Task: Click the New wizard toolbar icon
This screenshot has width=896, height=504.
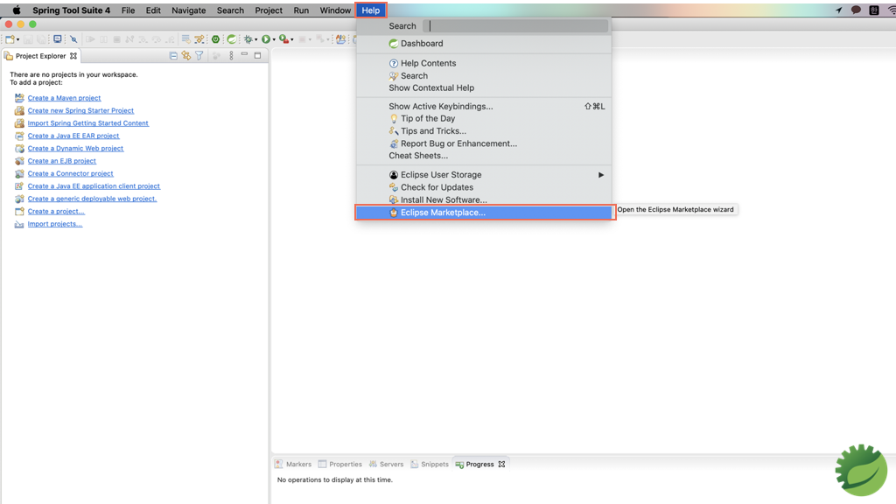Action: 10,39
